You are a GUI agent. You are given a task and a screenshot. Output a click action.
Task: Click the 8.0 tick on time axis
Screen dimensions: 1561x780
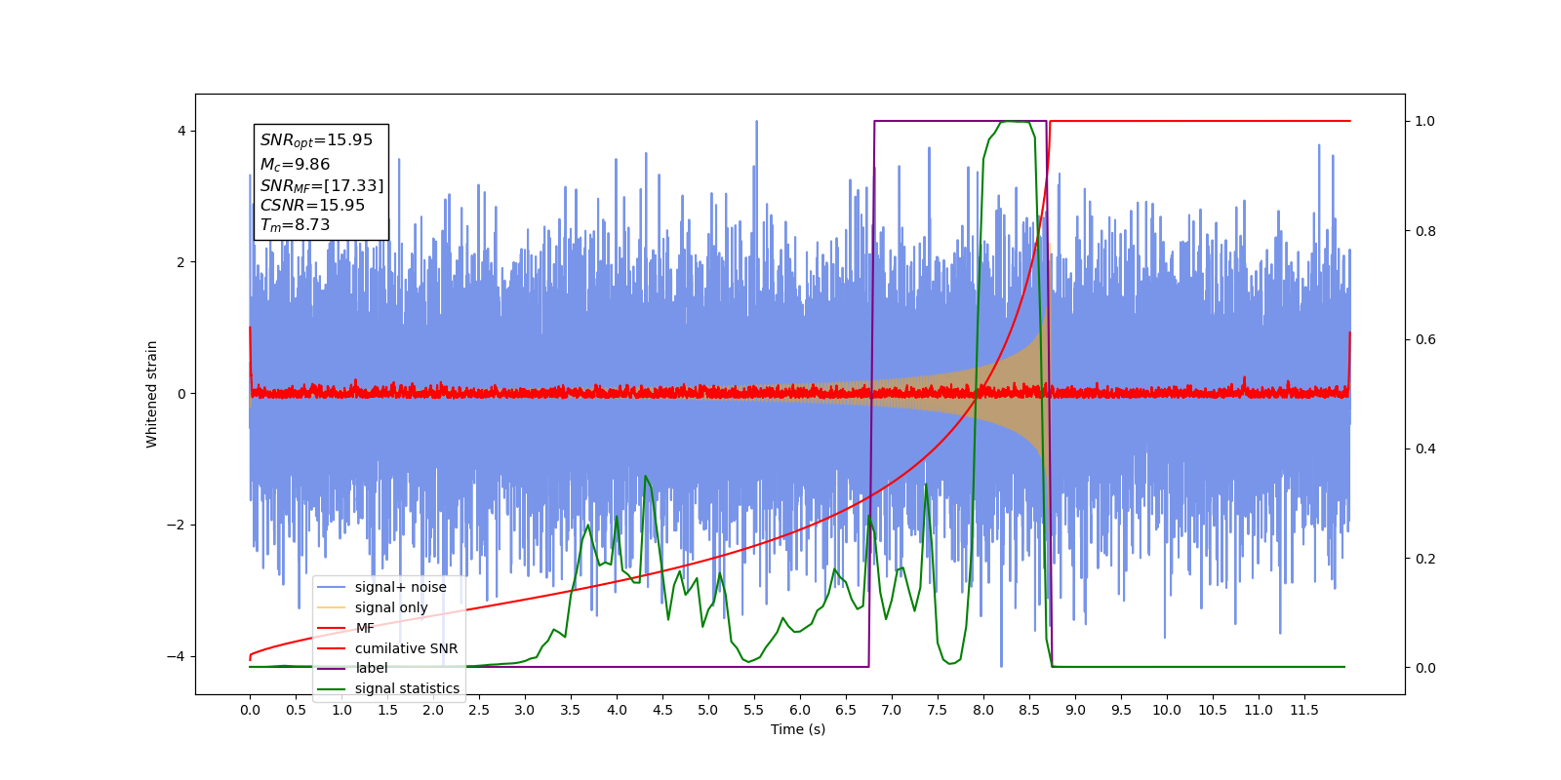click(983, 710)
